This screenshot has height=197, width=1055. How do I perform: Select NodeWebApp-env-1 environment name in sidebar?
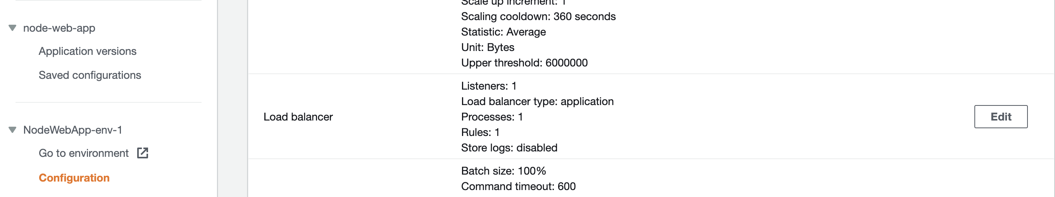click(x=72, y=130)
